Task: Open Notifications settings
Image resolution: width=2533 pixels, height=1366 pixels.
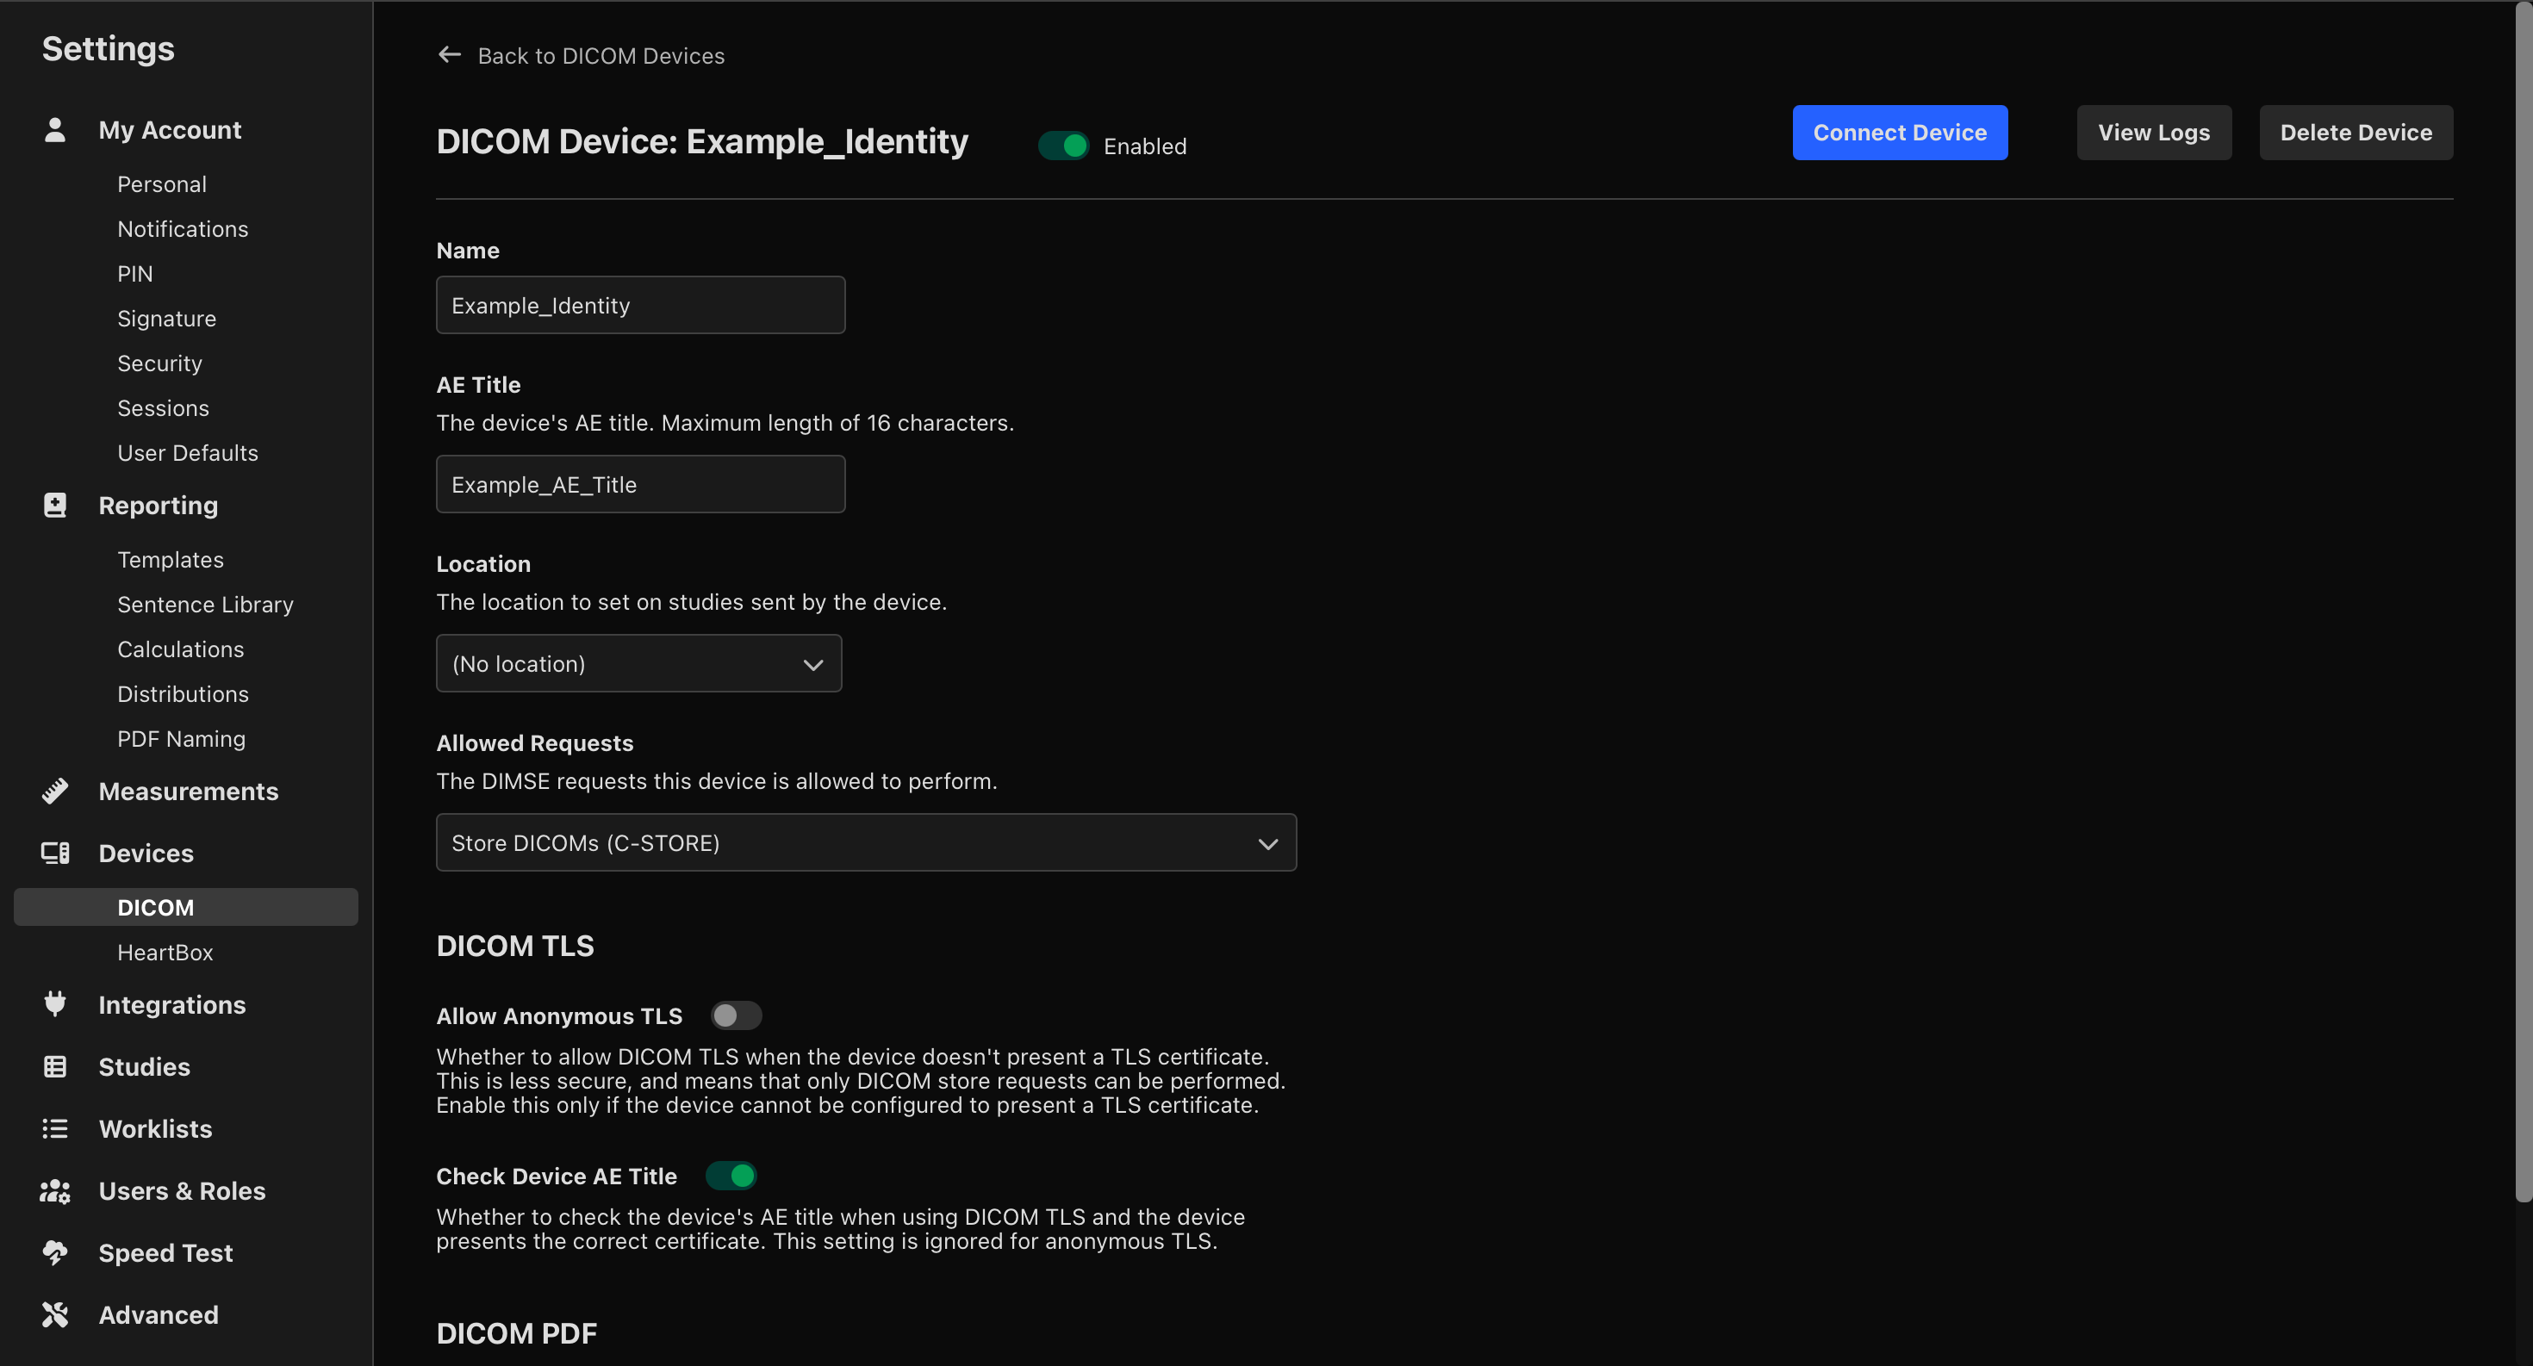Action: 183,229
